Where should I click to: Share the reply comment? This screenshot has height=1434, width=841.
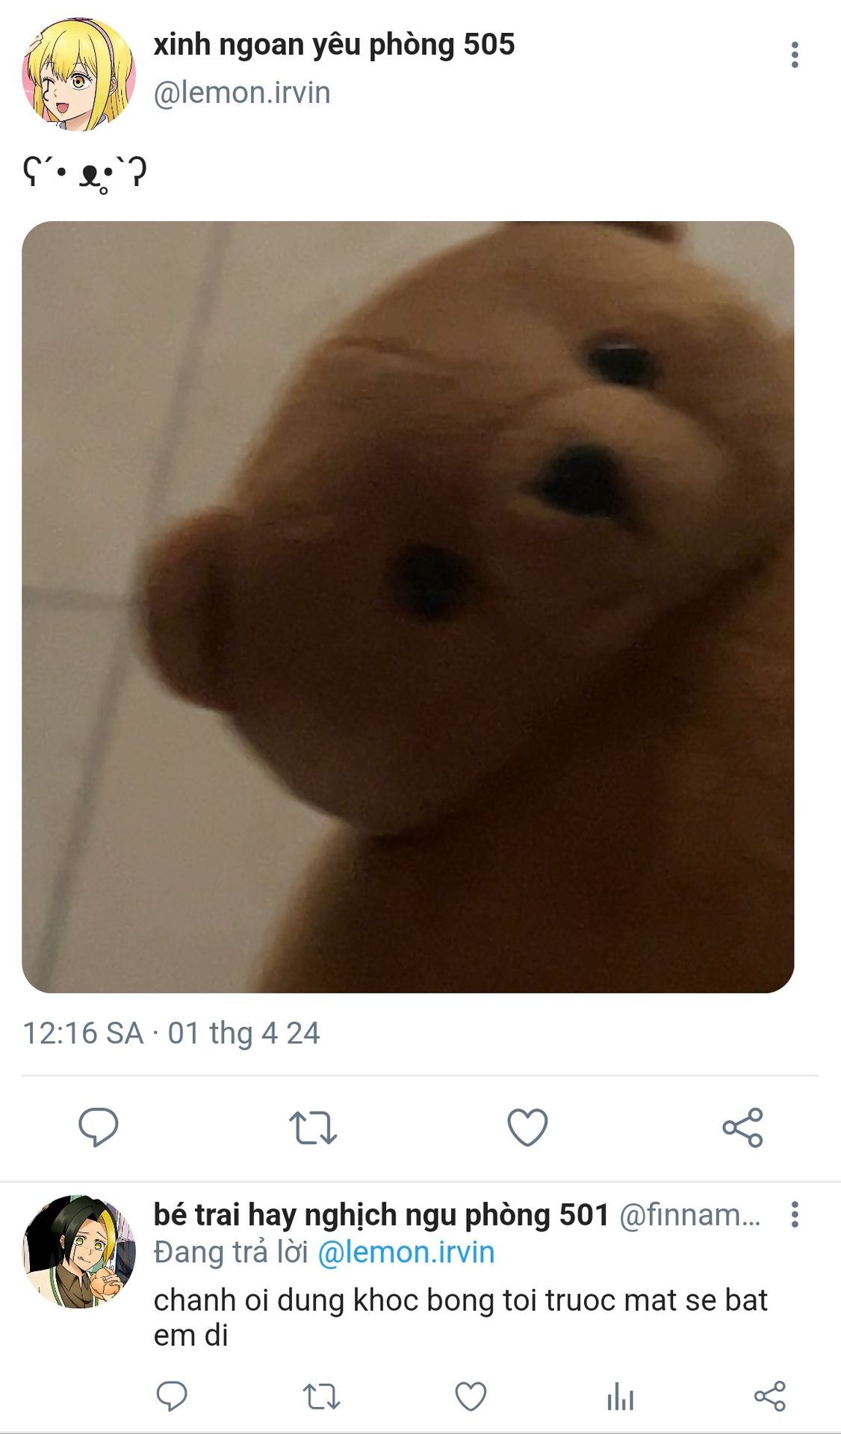point(769,1395)
